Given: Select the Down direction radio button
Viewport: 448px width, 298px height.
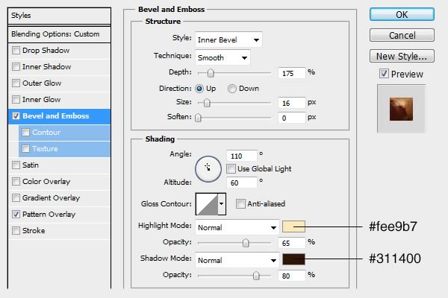Looking at the screenshot, I should [232, 89].
